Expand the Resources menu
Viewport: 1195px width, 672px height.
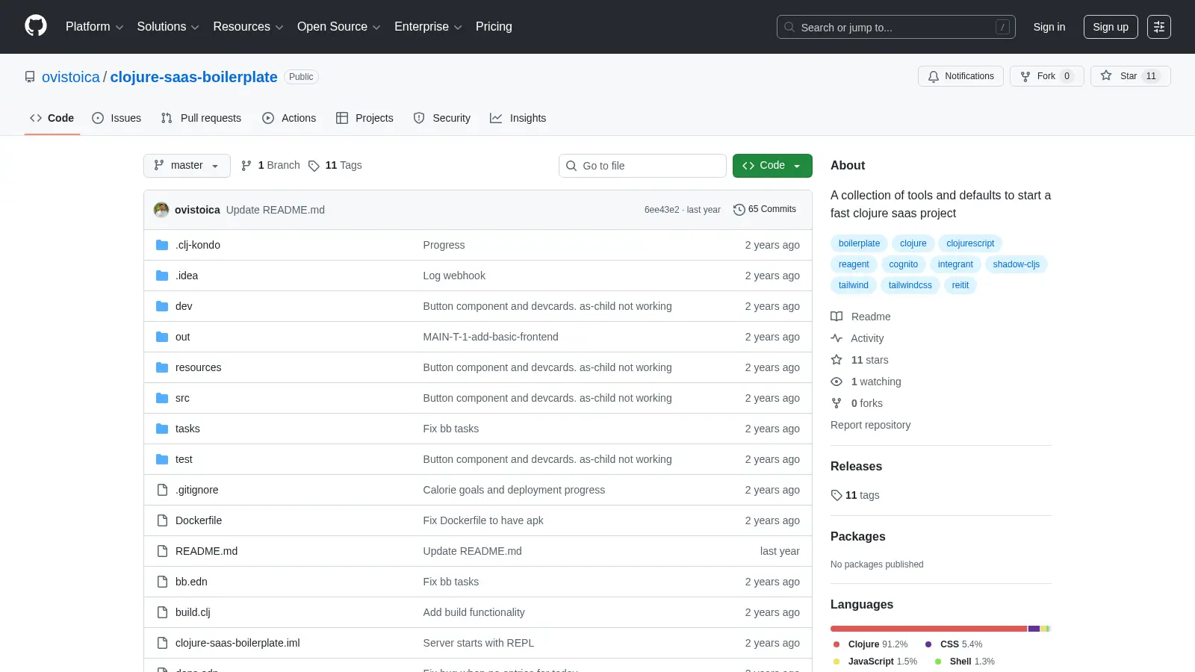(248, 27)
